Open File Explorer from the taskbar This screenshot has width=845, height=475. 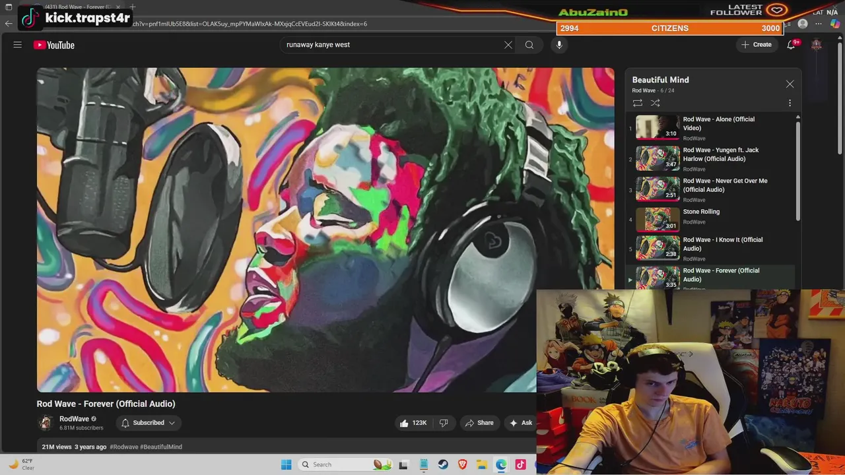click(x=482, y=464)
